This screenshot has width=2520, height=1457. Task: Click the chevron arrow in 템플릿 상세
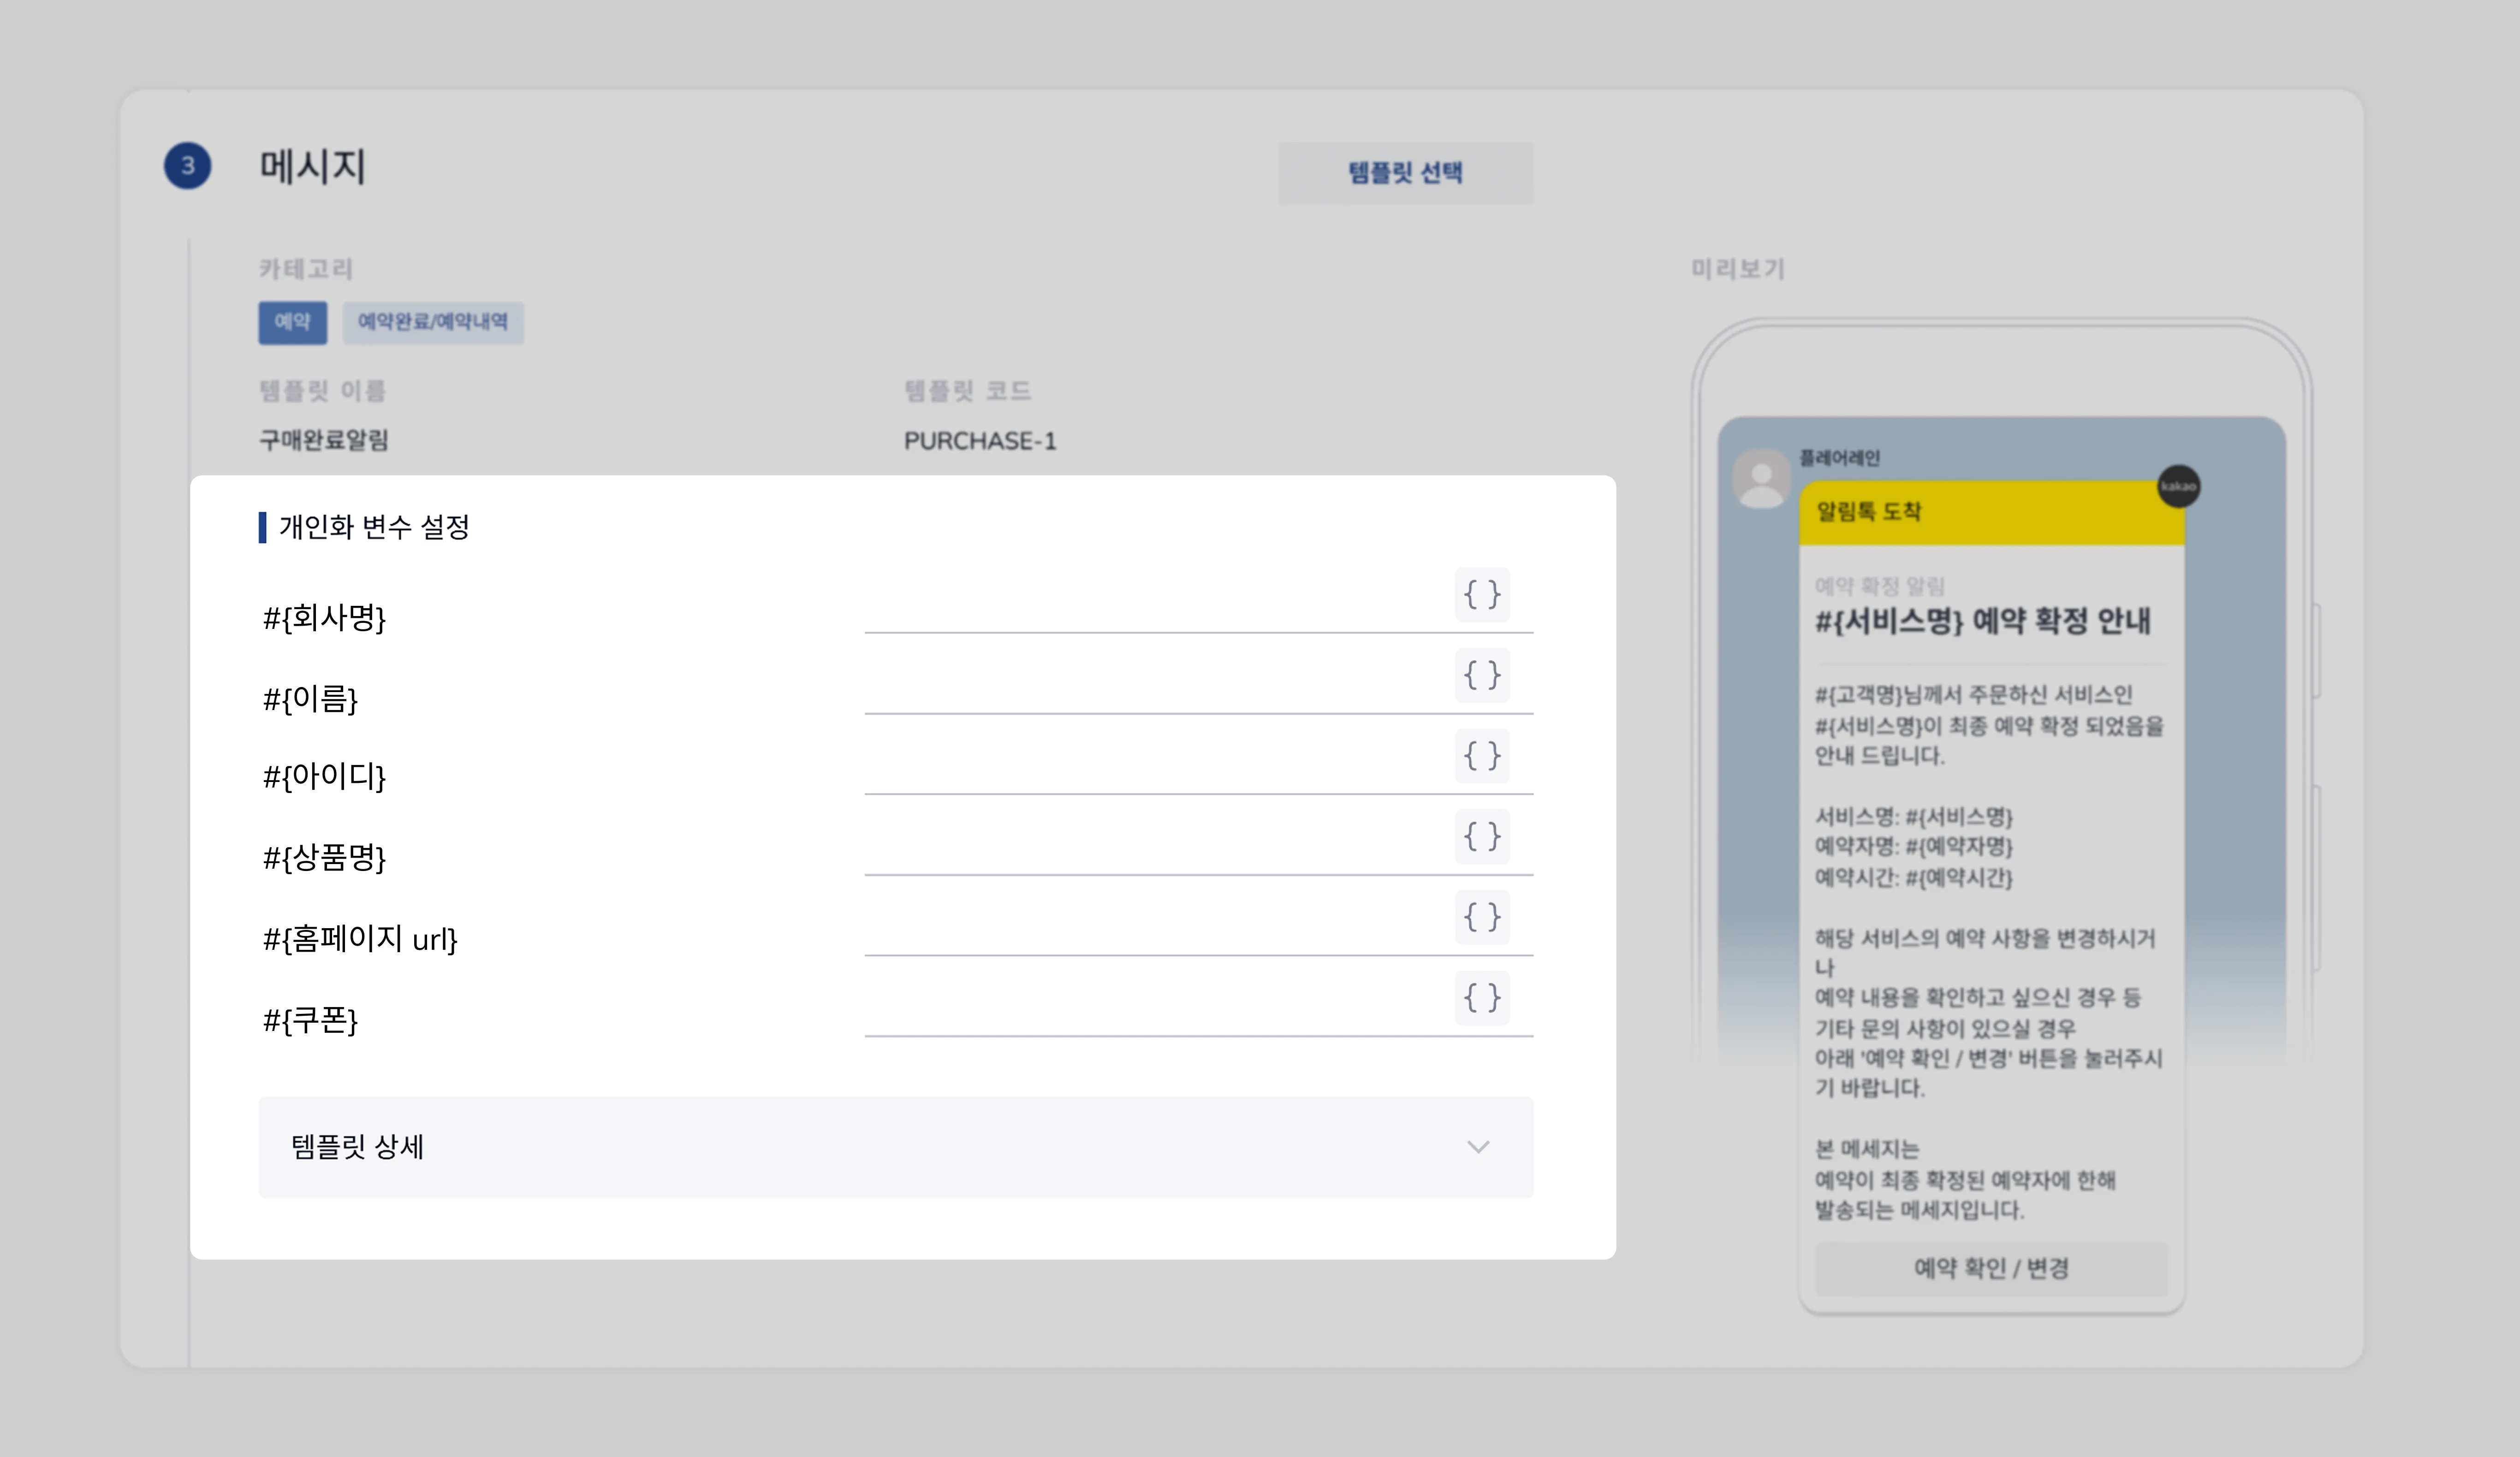pos(1478,1147)
